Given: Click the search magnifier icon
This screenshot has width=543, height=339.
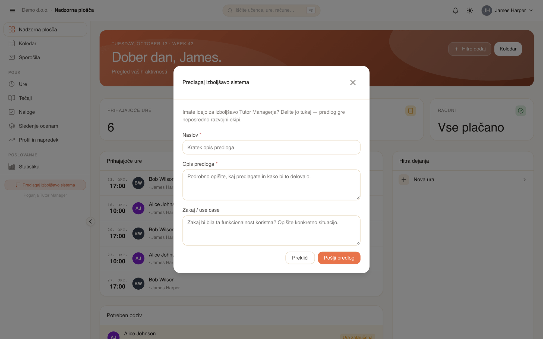Looking at the screenshot, I should pos(230,10).
